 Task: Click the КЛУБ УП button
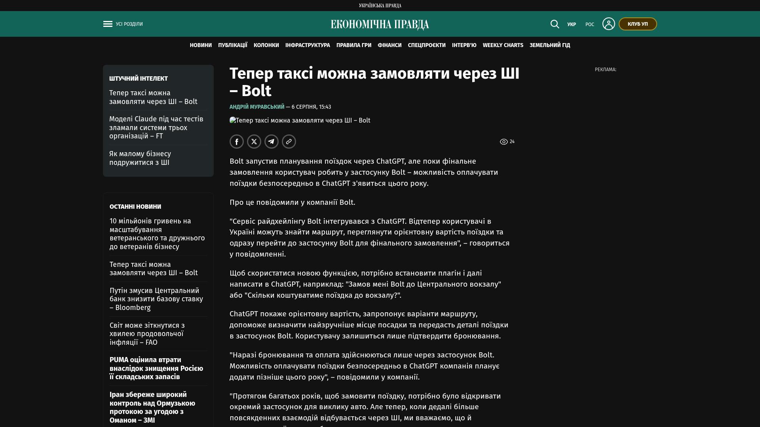638,24
